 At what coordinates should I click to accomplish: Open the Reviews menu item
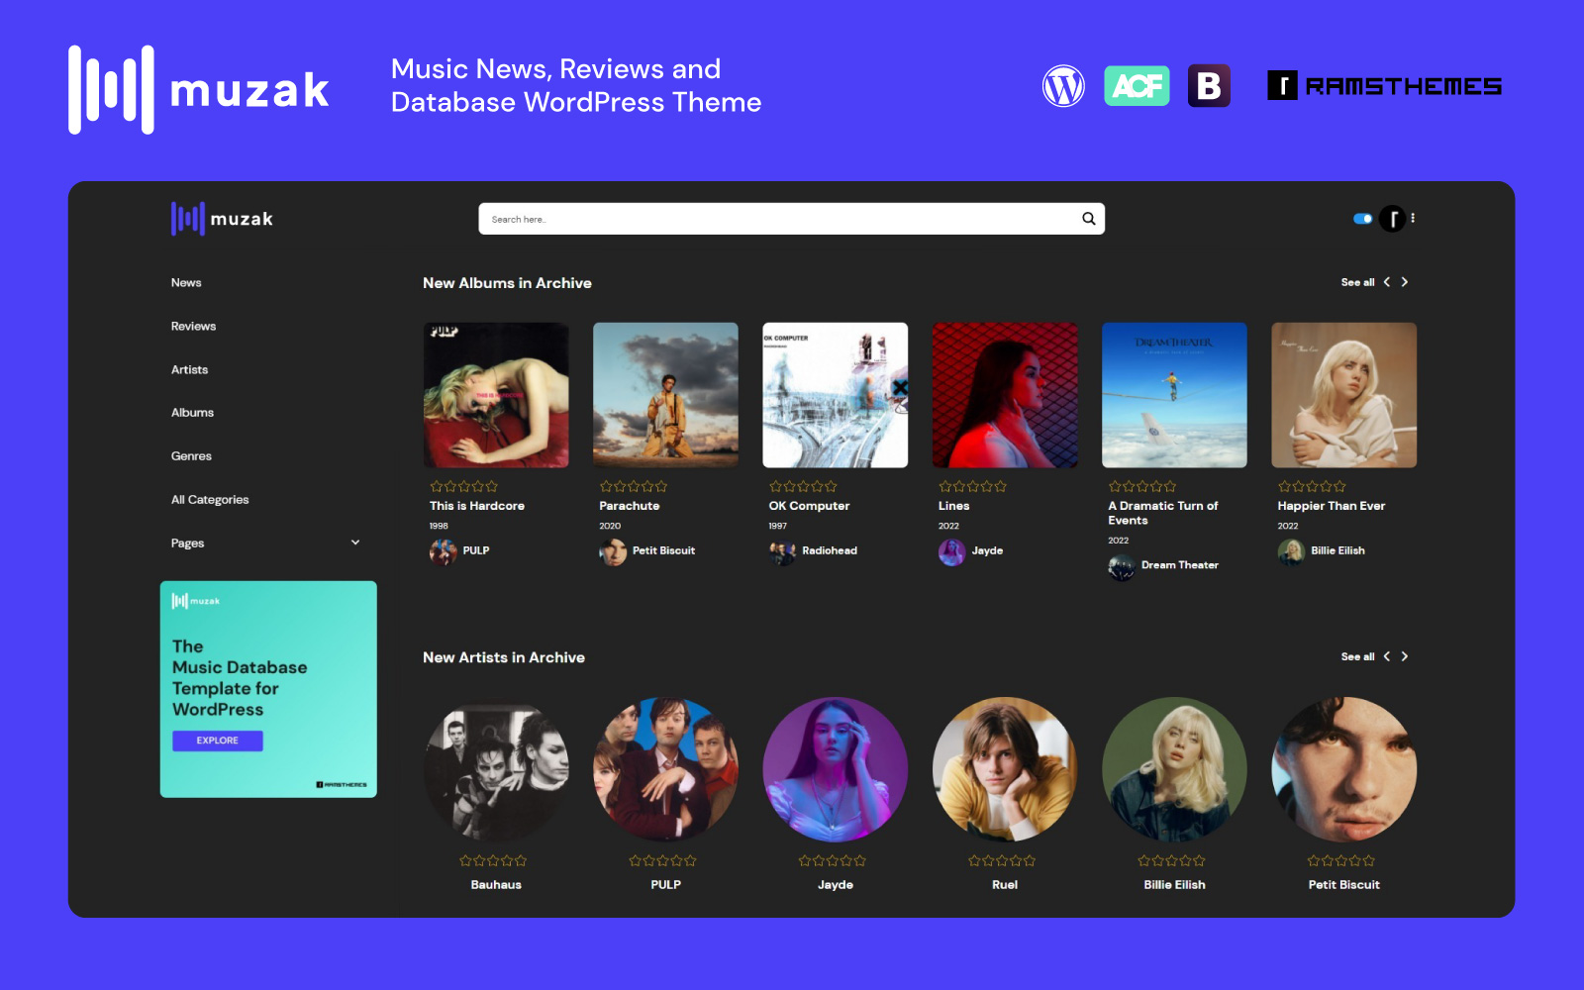coord(193,327)
